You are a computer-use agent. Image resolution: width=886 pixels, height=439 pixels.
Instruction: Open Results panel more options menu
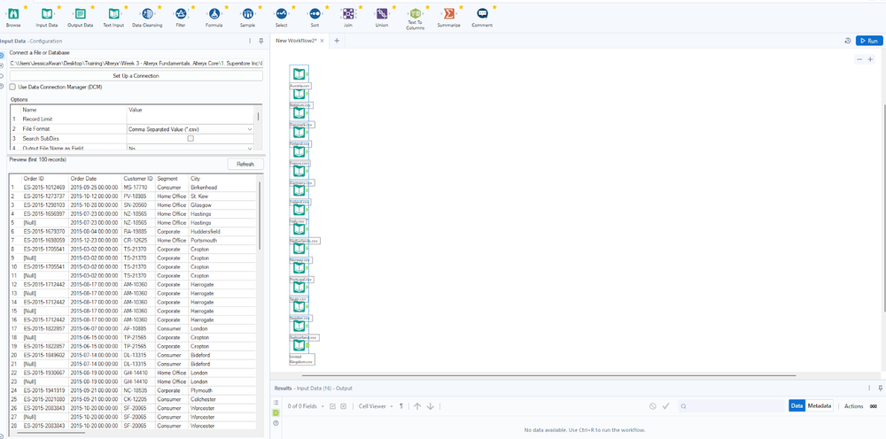(x=869, y=389)
